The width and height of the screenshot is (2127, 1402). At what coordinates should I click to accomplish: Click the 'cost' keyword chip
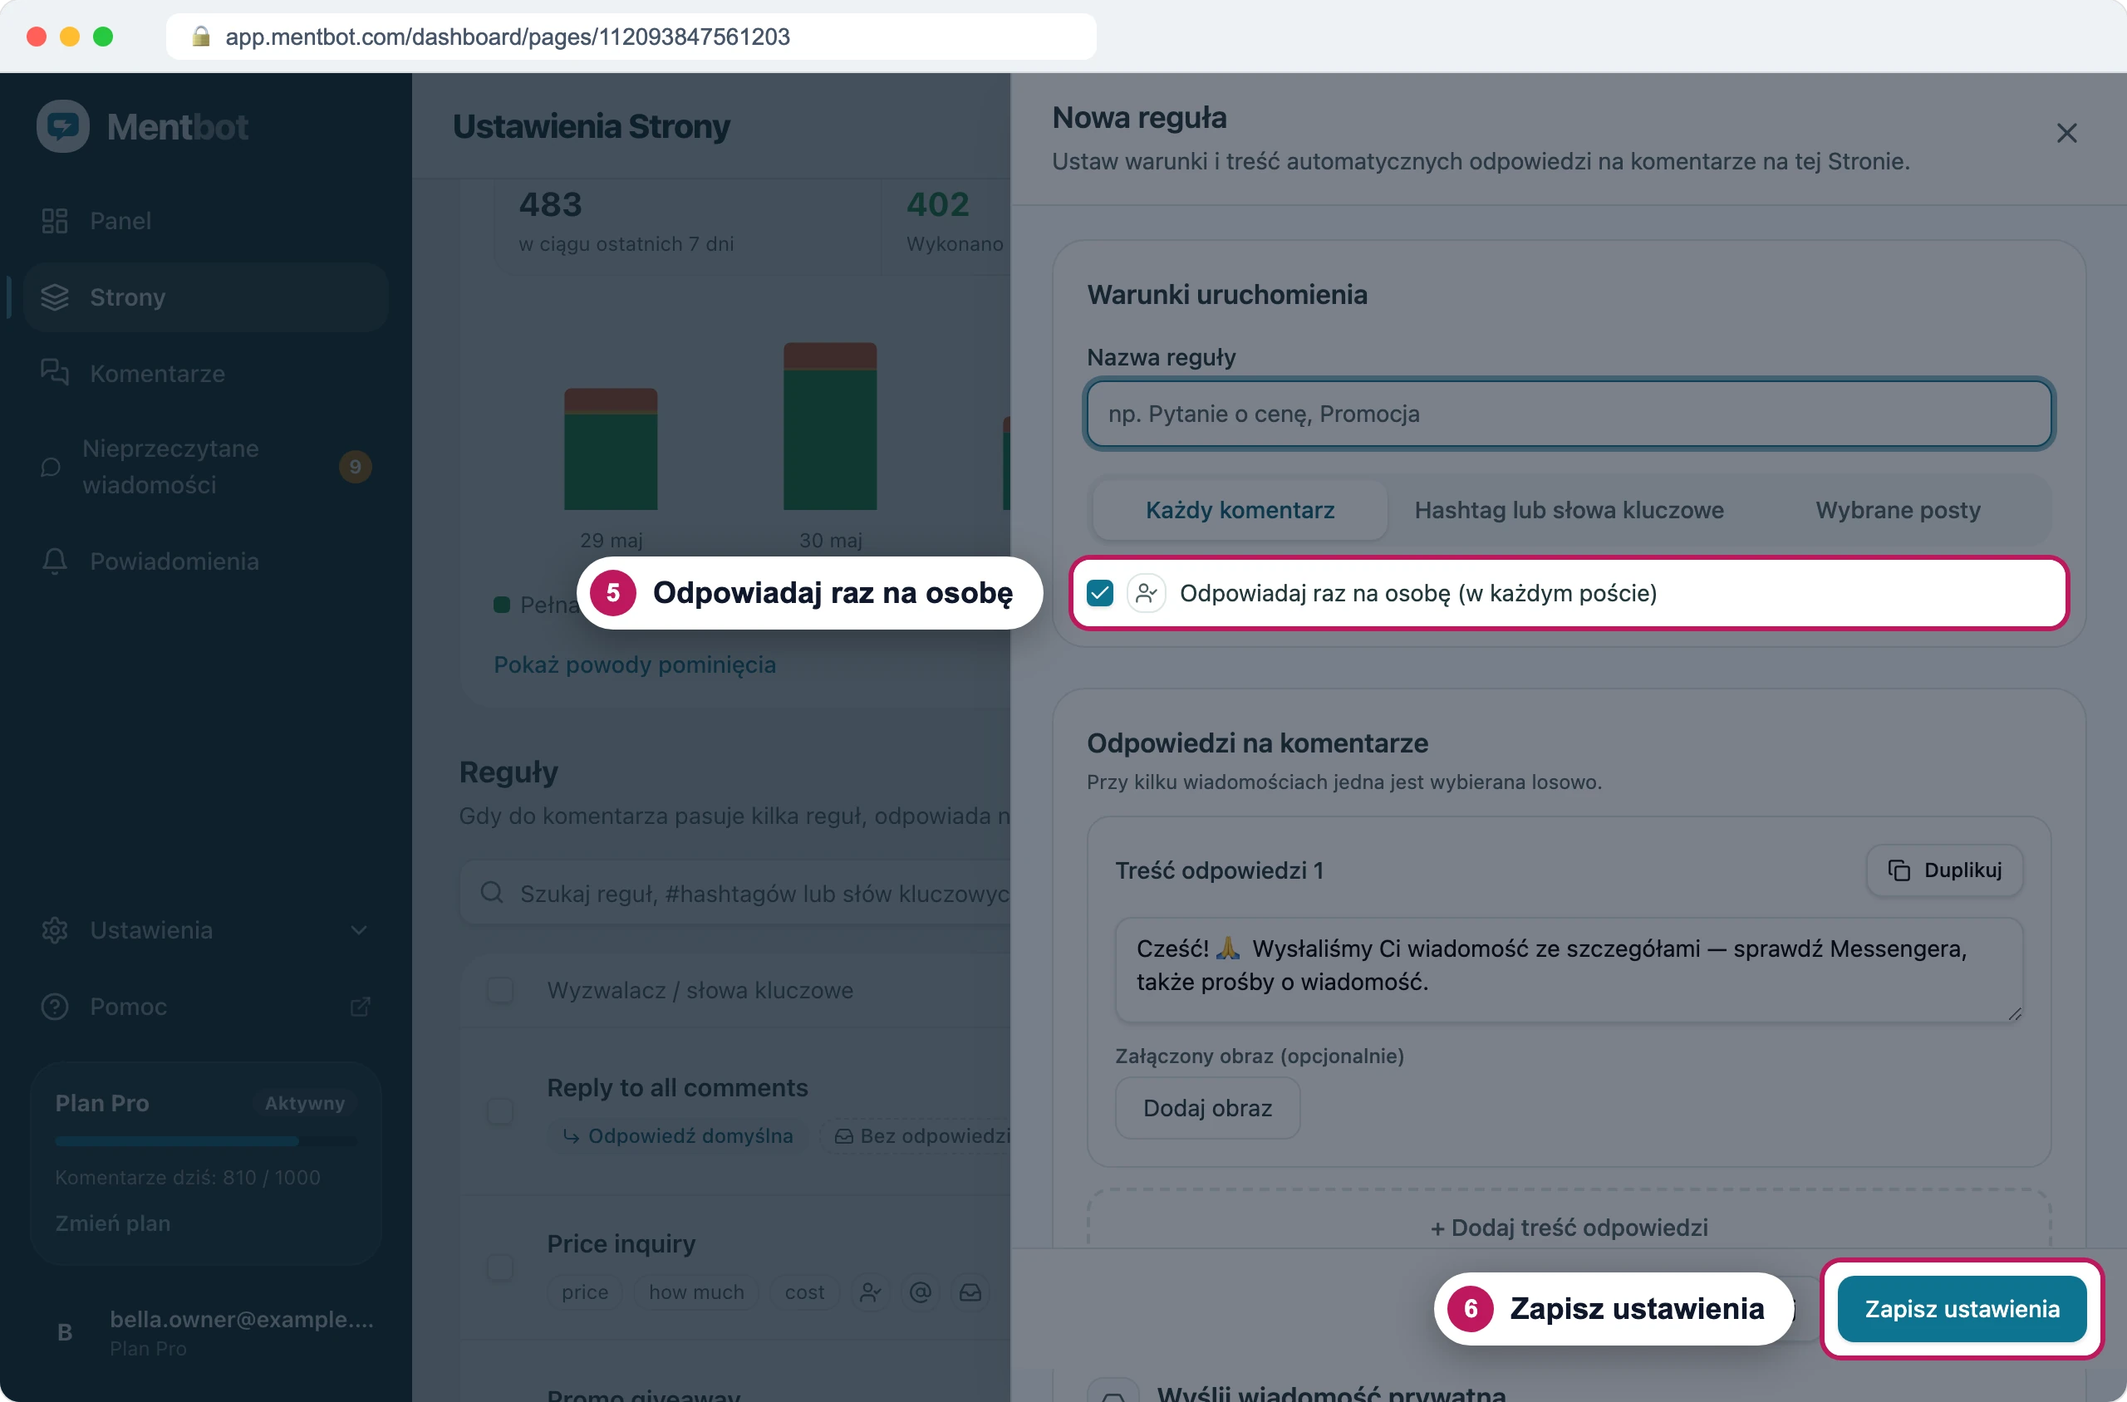(x=804, y=1292)
